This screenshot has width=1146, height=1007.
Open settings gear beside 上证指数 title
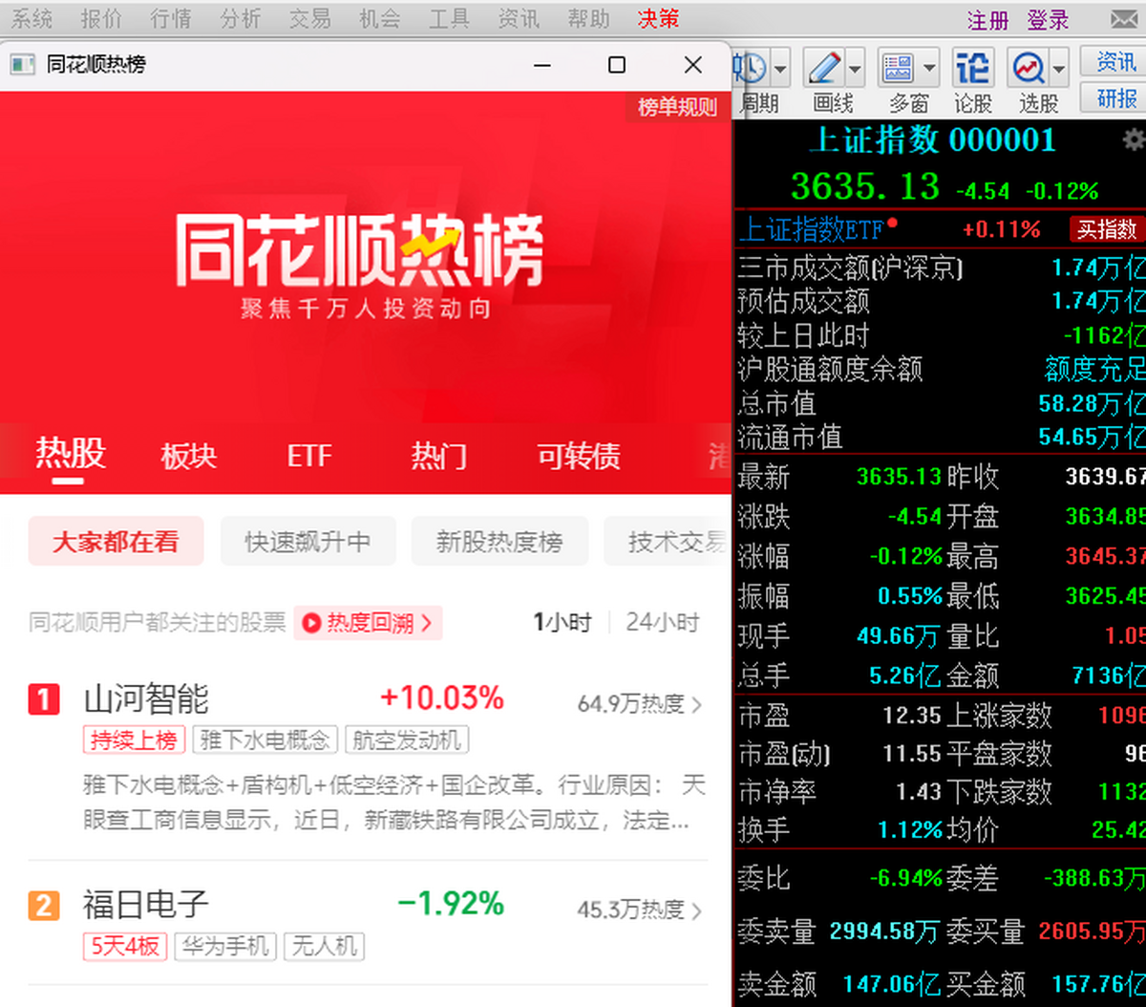[x=1134, y=141]
